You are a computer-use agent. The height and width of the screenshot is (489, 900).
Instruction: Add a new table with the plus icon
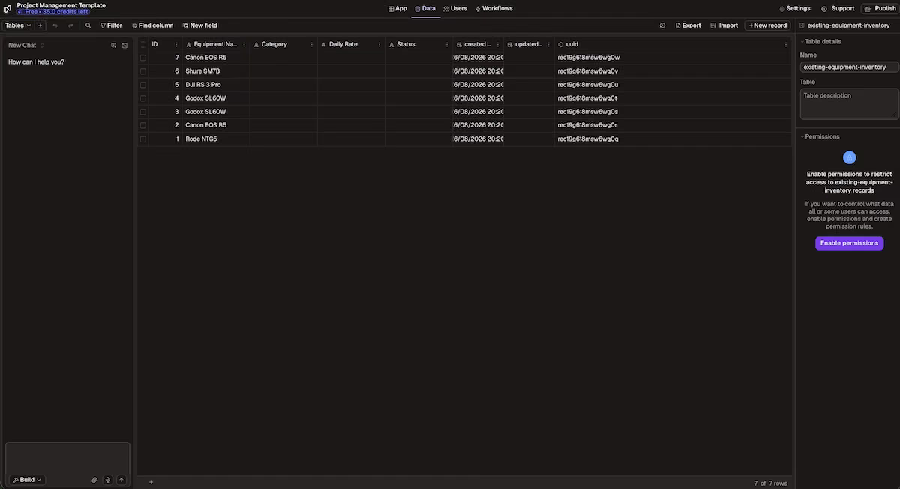40,25
